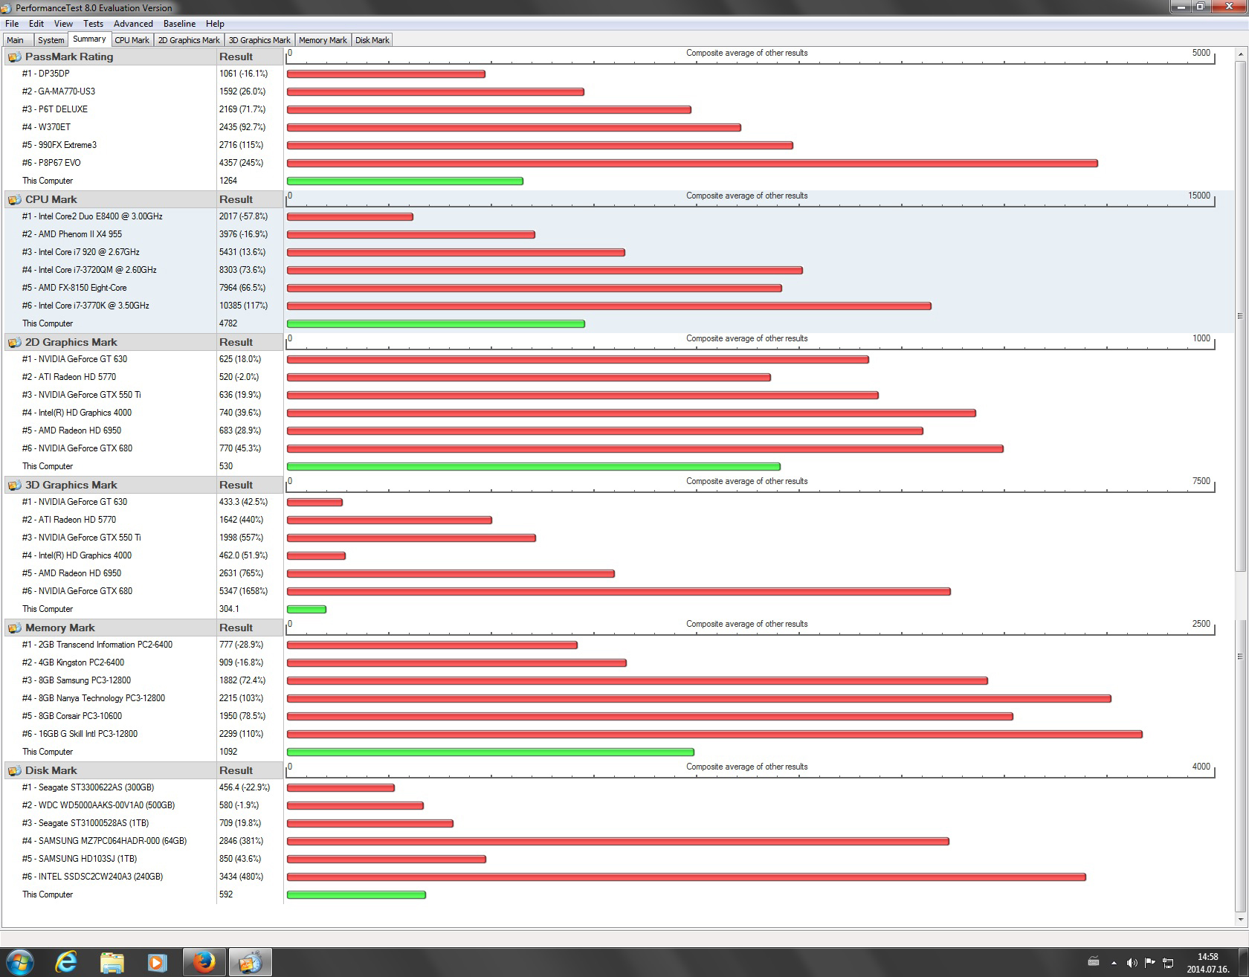1249x977 pixels.
Task: Click the CPU Mark section icon
Action: pyautogui.click(x=14, y=199)
